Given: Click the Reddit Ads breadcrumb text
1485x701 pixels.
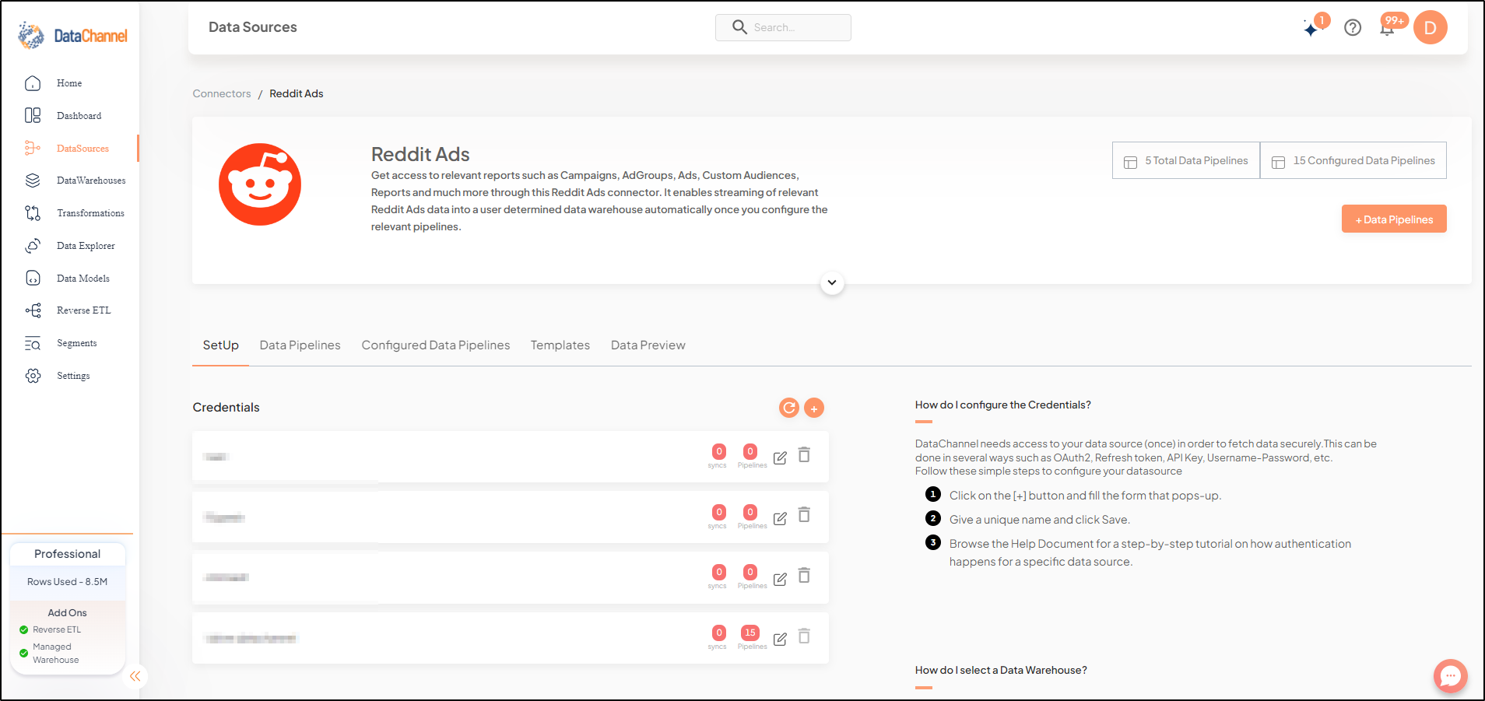Looking at the screenshot, I should point(297,94).
